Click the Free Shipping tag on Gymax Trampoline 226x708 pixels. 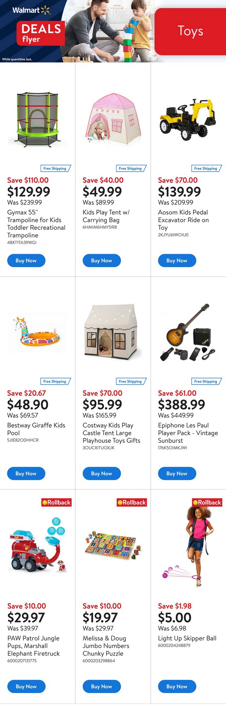coord(56,169)
